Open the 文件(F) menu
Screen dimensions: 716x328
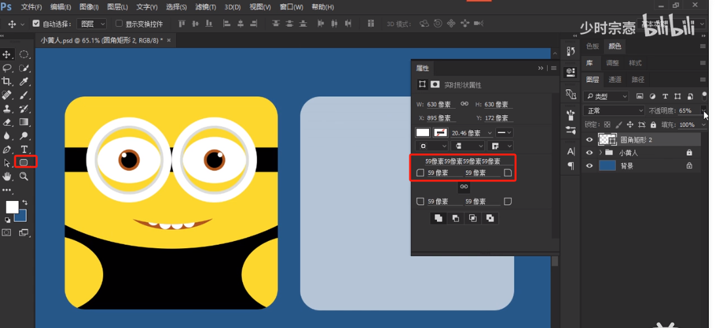(x=31, y=7)
